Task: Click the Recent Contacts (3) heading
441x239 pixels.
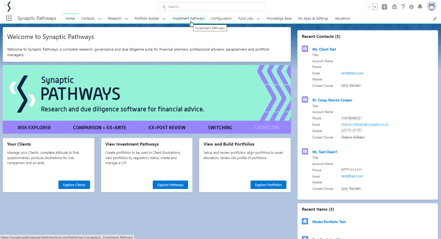Action: click(x=321, y=37)
